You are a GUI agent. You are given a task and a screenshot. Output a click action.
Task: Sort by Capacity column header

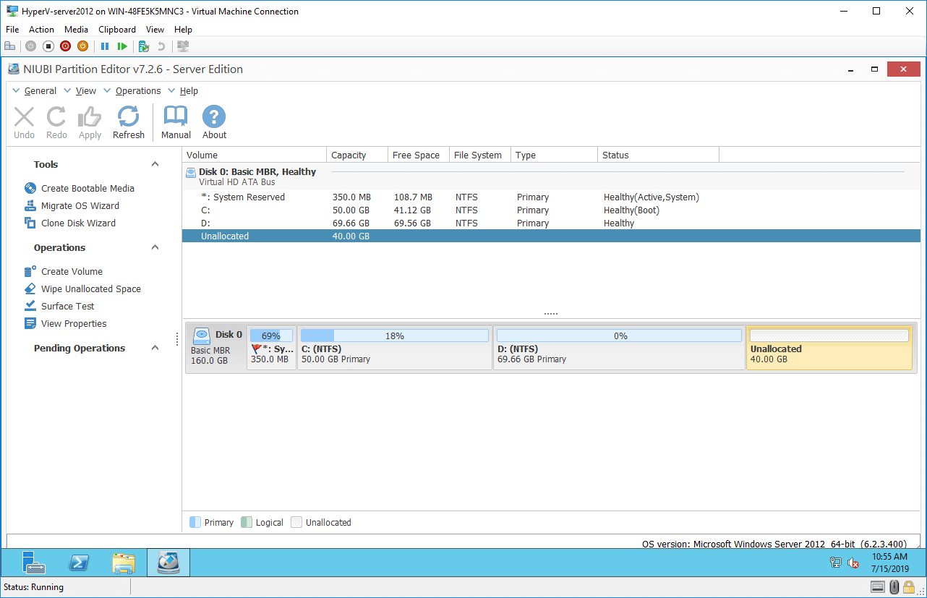click(x=349, y=155)
